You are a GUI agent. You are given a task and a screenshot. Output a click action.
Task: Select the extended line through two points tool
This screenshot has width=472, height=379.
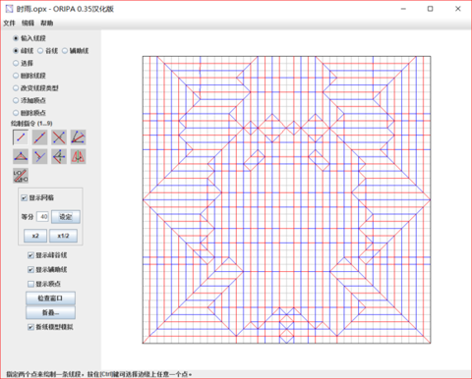click(x=39, y=137)
